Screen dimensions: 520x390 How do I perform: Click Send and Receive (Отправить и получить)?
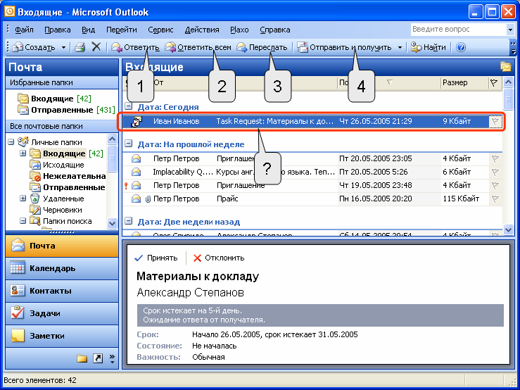[345, 47]
